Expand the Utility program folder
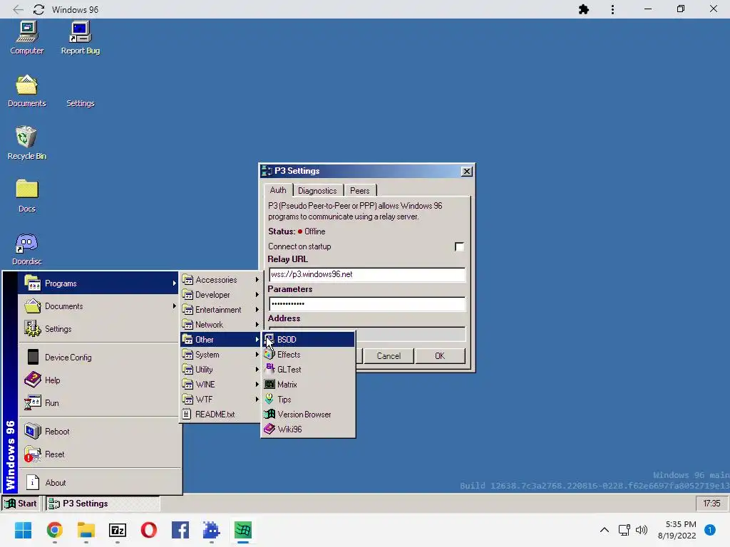The height and width of the screenshot is (547, 730). coord(220,370)
